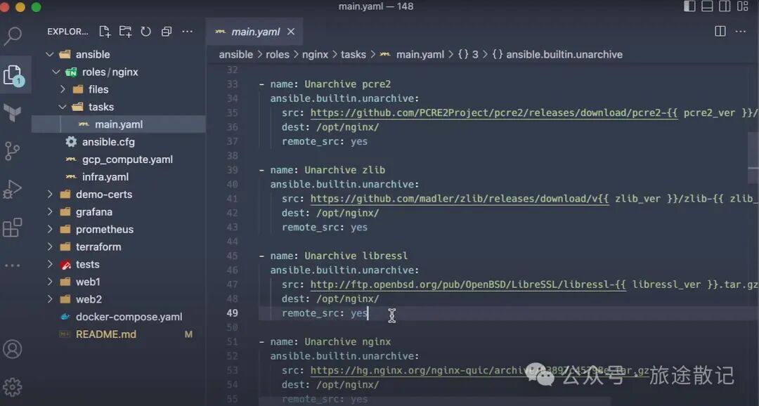Viewport: 759px width, 406px height.
Task: Expand the terraform folder
Action: 50,247
